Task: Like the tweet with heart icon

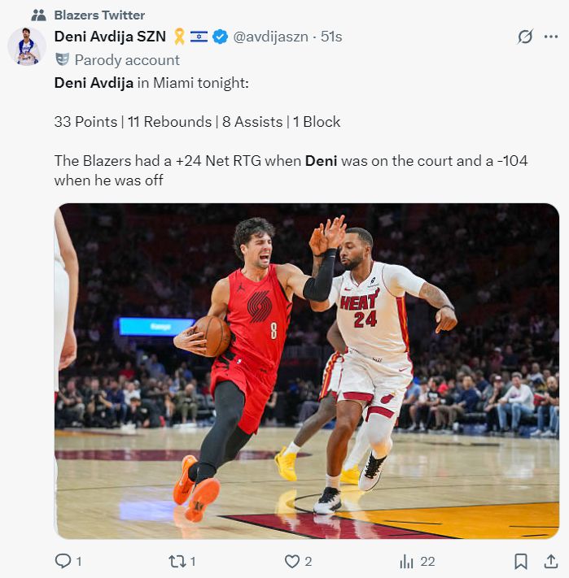Action: tap(292, 562)
